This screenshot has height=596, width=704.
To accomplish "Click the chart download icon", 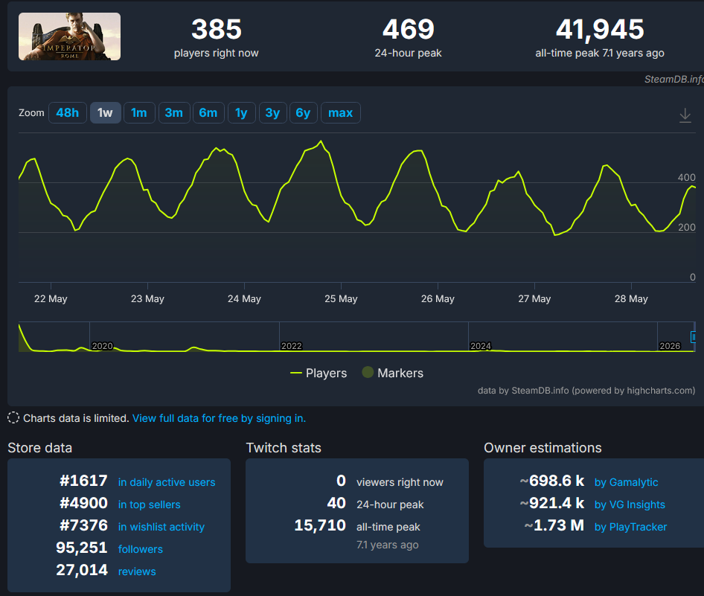I will (685, 115).
